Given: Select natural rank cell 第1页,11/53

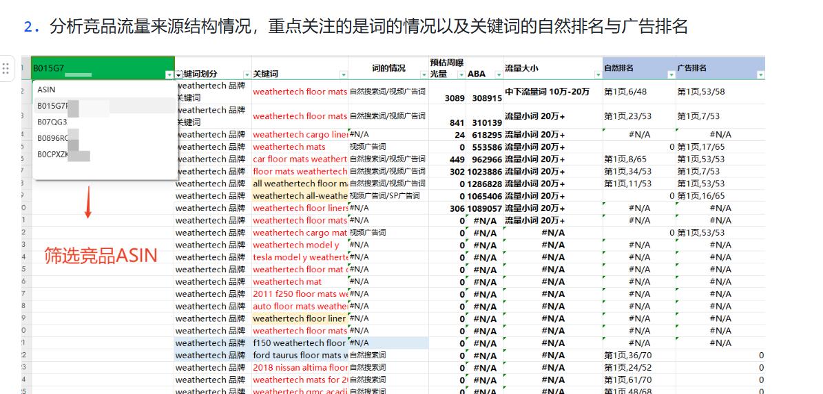Looking at the screenshot, I should point(639,184).
